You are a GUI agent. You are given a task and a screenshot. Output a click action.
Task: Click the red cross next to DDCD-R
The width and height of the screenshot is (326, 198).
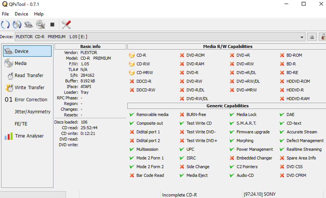(132, 81)
